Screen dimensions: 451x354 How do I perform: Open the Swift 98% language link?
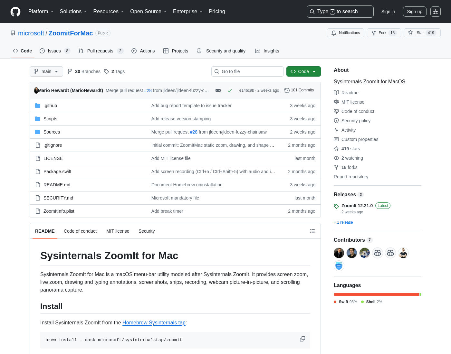(x=345, y=302)
